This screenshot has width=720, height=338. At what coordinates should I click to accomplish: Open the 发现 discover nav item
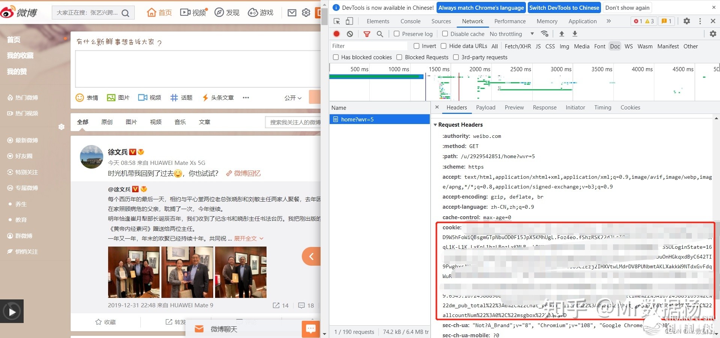227,12
